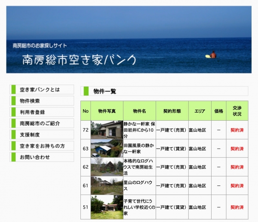Select 利用者登録 menu entry
The width and height of the screenshot is (258, 222).
tap(42, 112)
